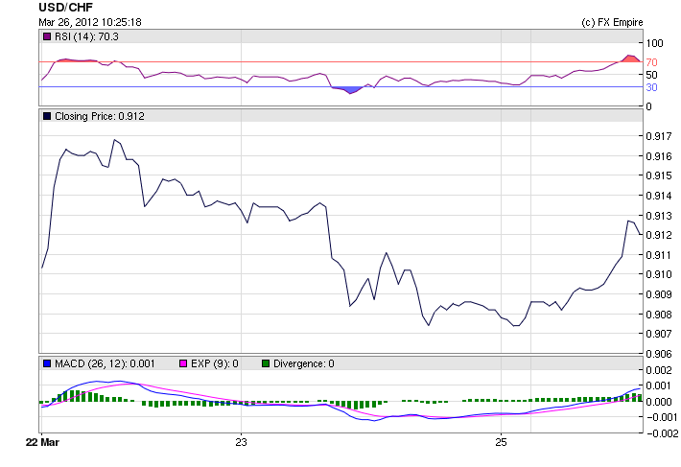Click the timestamp Mar 26, 2012 10:25:18
This screenshot has height=467, width=681.
coord(90,22)
